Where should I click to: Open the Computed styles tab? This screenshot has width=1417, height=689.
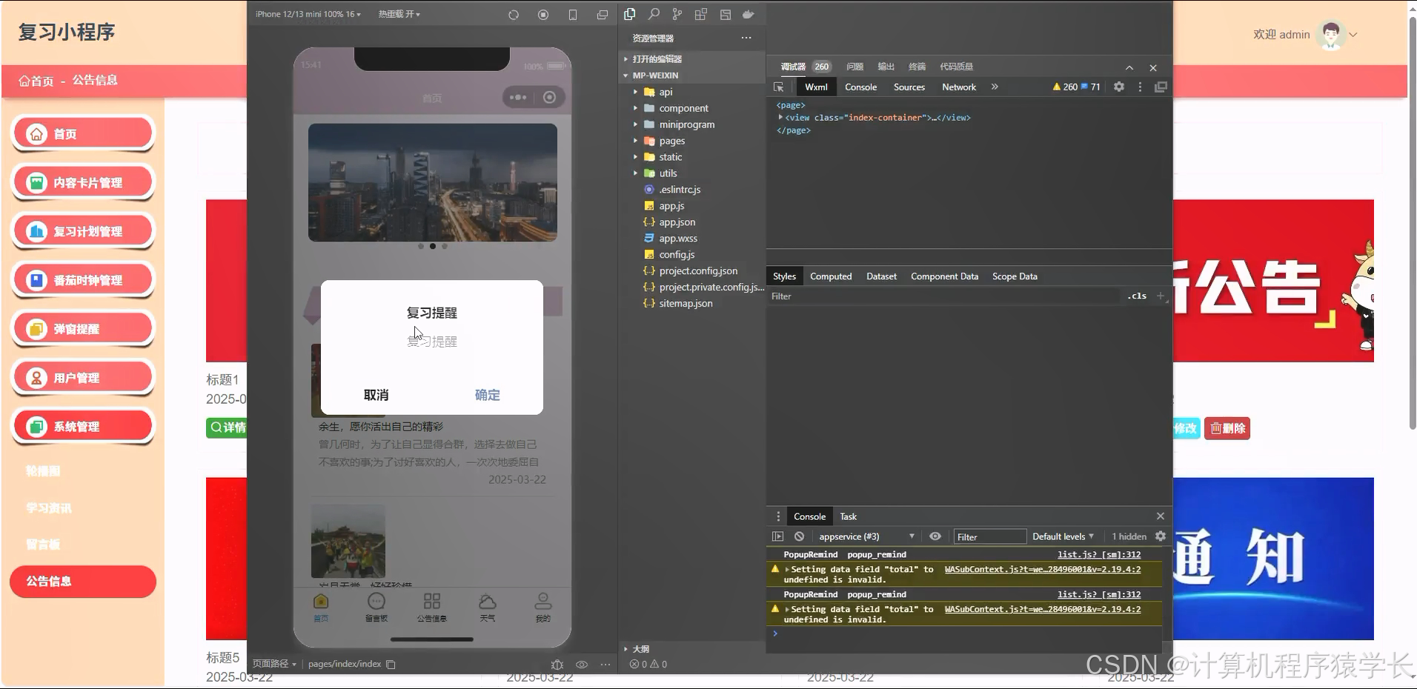831,276
